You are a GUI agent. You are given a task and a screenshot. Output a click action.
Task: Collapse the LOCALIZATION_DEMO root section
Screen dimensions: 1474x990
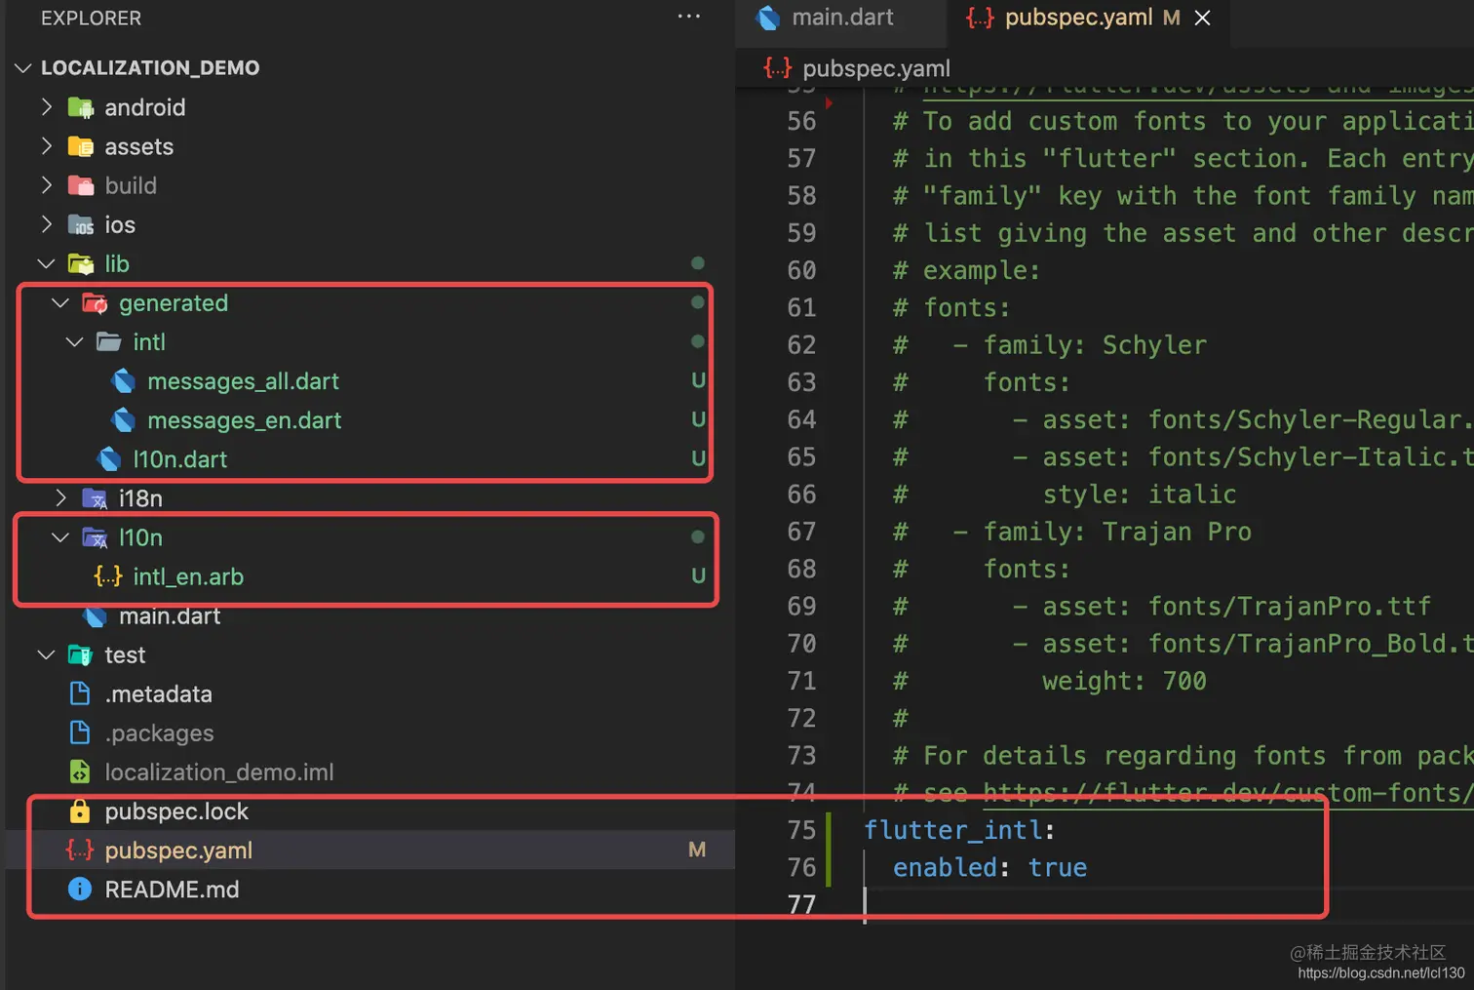point(23,68)
